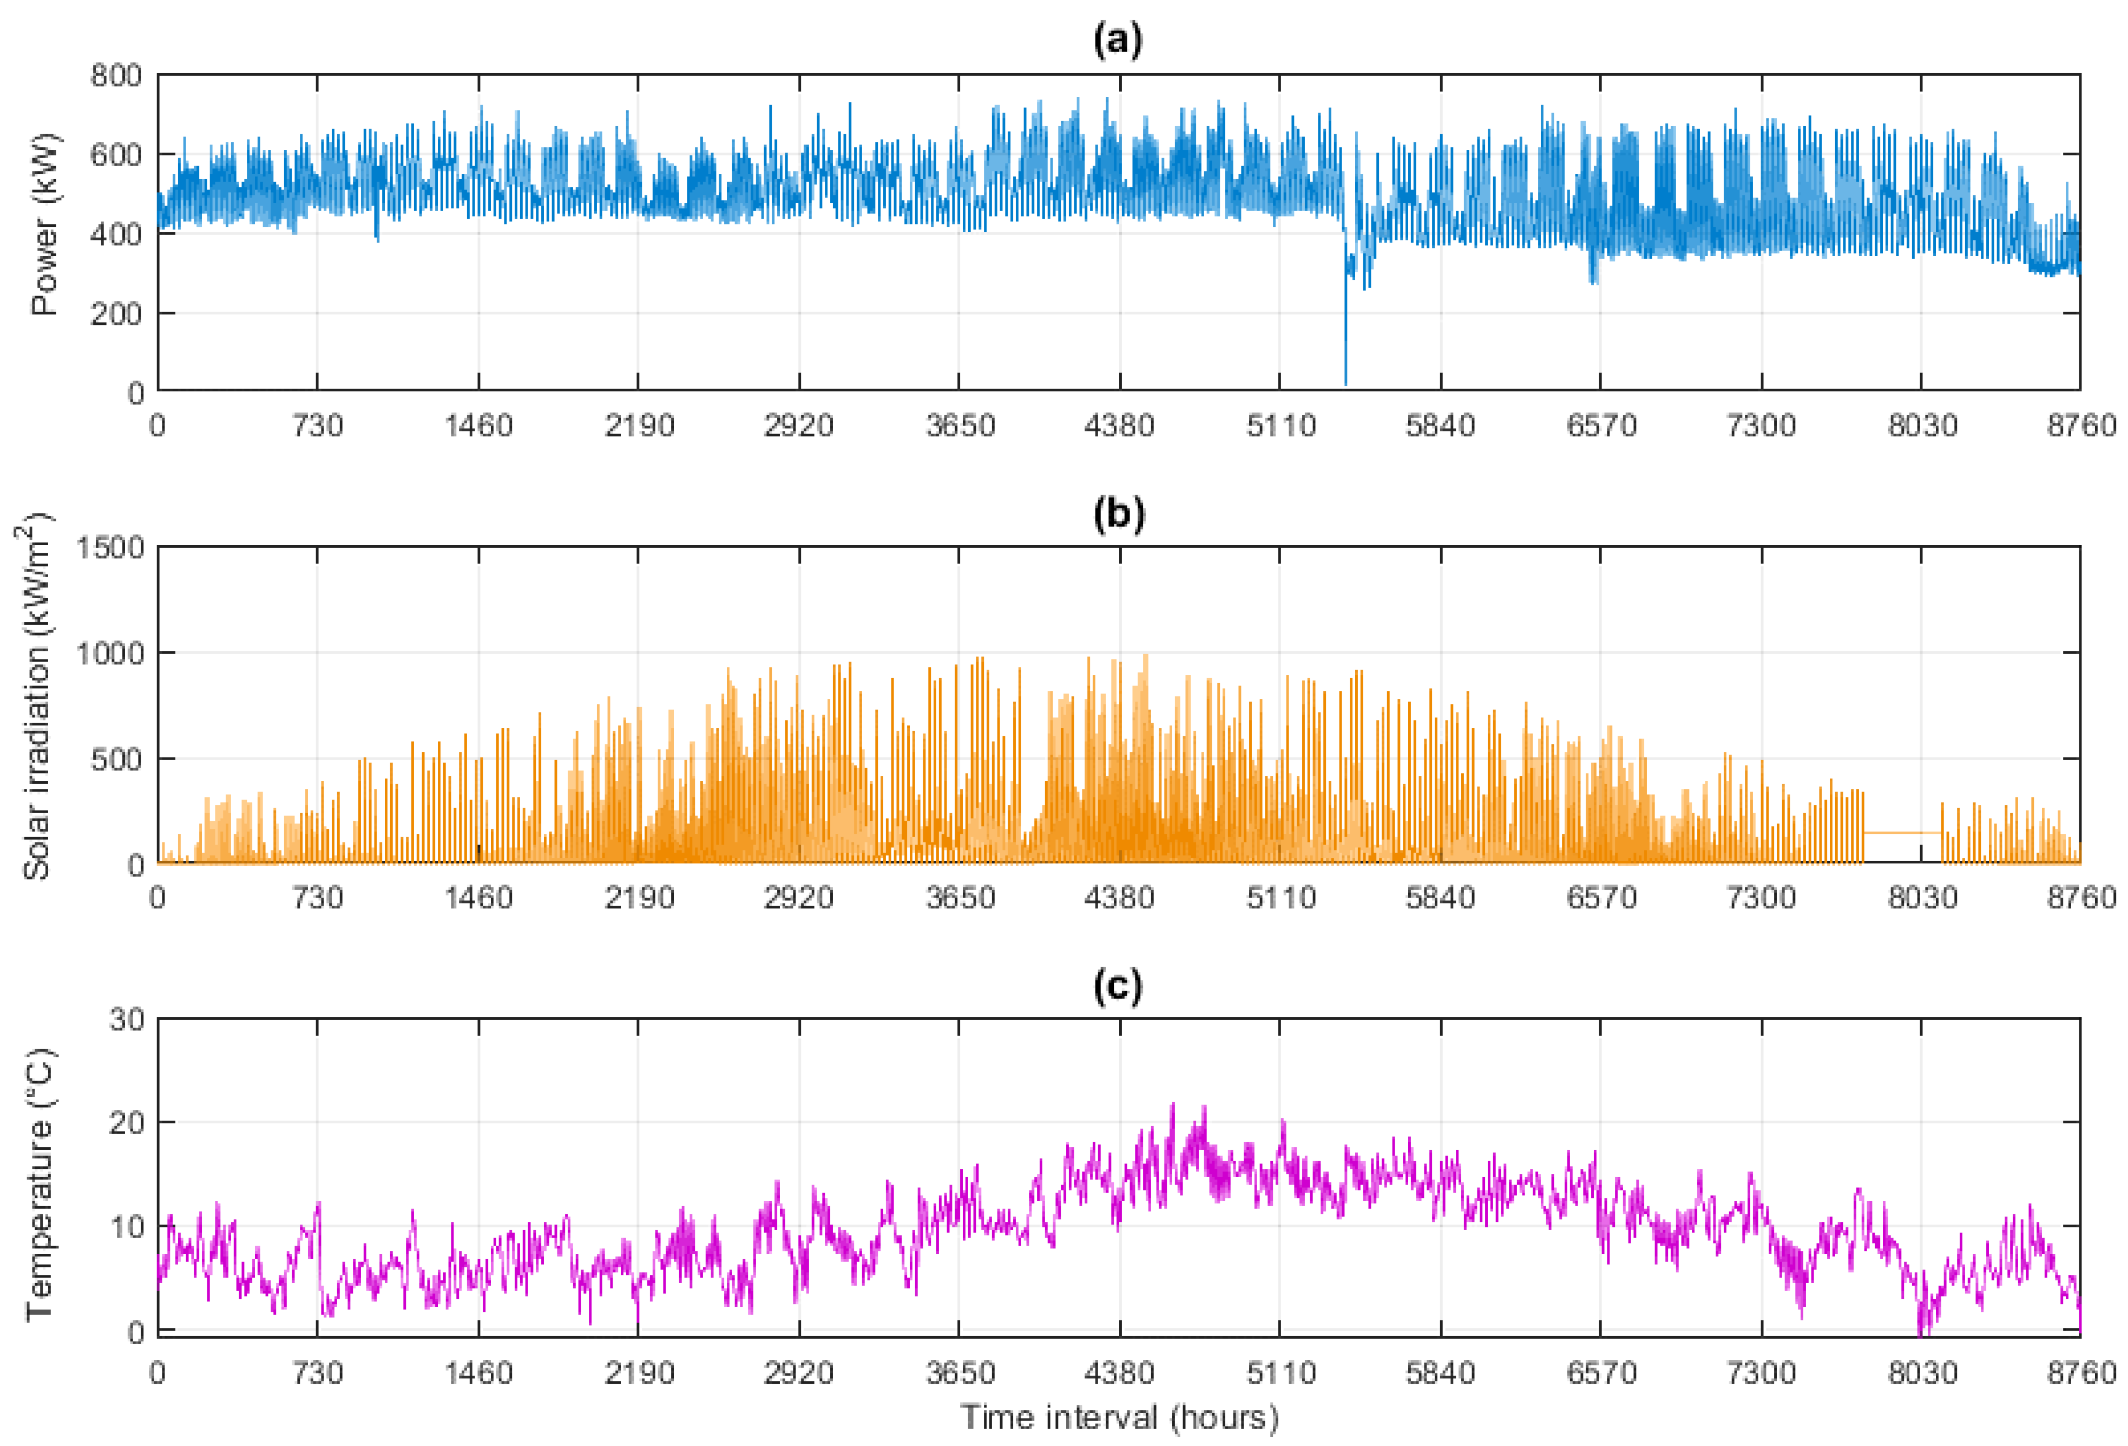
Task: Click the 30 tick on the temperature axis
Action: (x=126, y=1019)
